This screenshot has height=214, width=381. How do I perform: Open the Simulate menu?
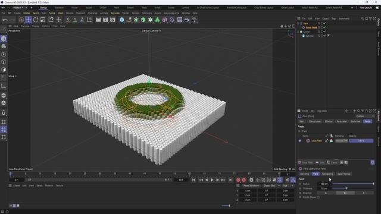[115, 13]
